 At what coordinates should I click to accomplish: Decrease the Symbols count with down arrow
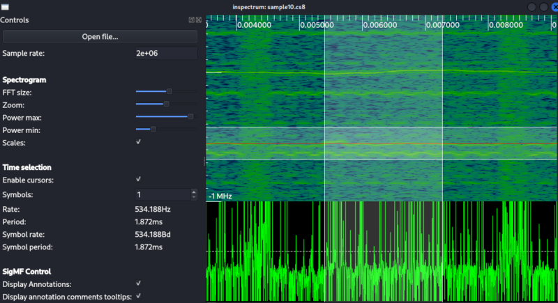(194, 197)
